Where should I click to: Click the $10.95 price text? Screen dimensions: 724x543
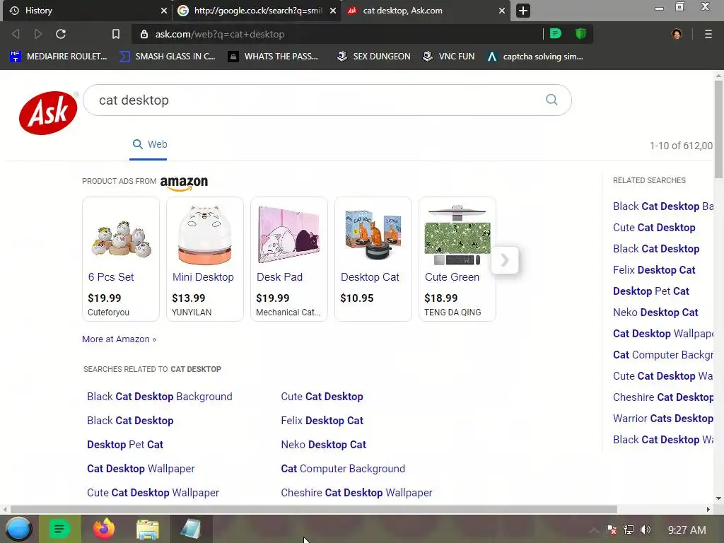pyautogui.click(x=357, y=298)
